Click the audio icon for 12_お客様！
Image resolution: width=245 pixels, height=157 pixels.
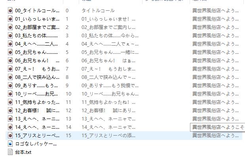pos(10,110)
